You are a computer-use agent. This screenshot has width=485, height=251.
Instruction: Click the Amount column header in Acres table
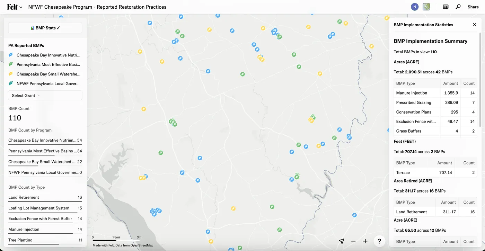pyautogui.click(x=451, y=83)
